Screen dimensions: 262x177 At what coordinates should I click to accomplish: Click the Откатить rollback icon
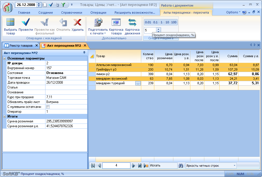pos(63,23)
